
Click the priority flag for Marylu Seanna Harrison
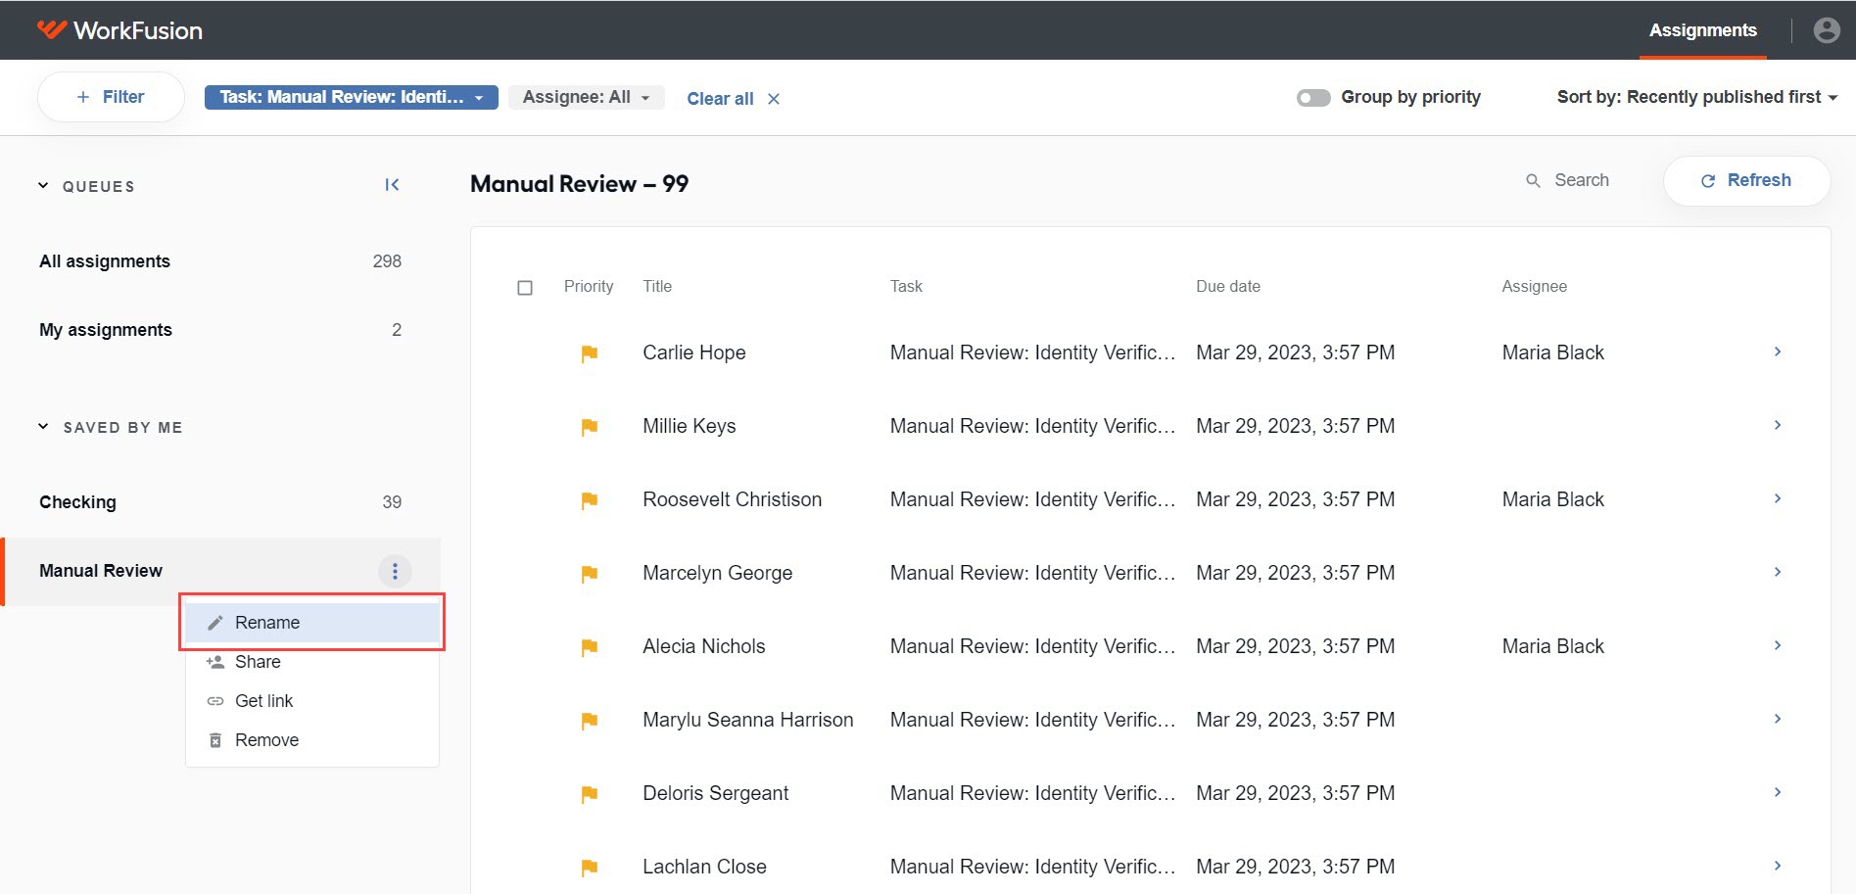[589, 721]
